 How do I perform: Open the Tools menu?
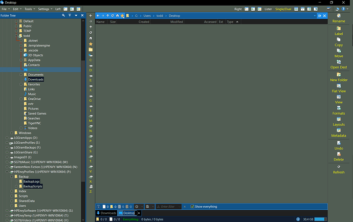point(29,9)
